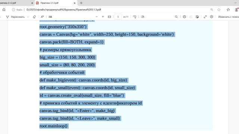Click the address bar URL

coord(64,10)
